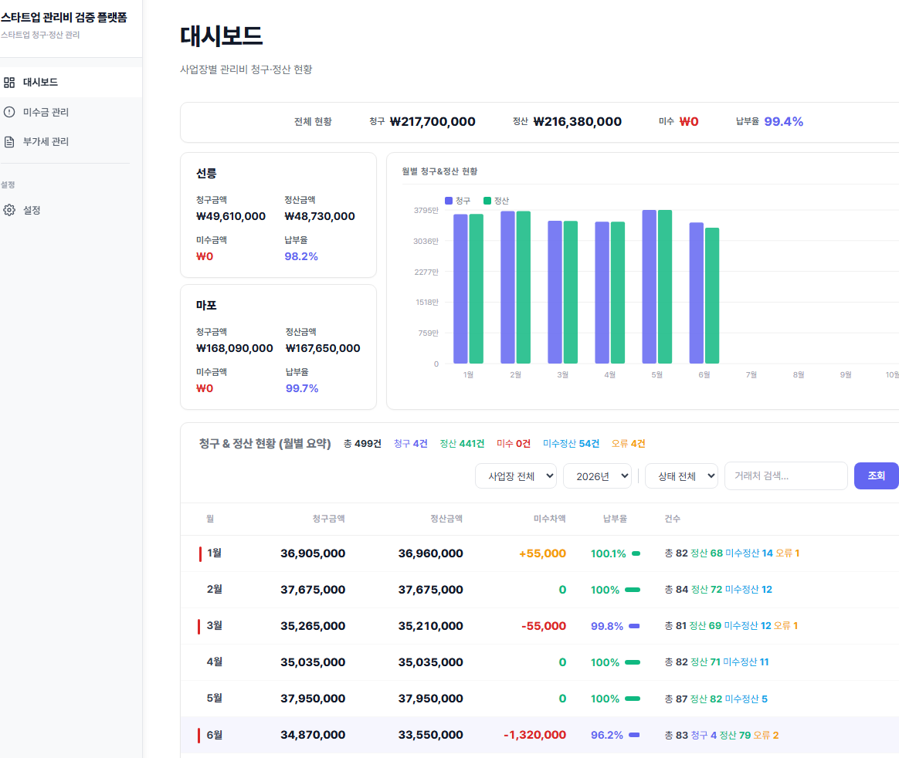The height and width of the screenshot is (758, 899).
Task: Select the 5월 row in monthly table
Action: click(x=540, y=699)
